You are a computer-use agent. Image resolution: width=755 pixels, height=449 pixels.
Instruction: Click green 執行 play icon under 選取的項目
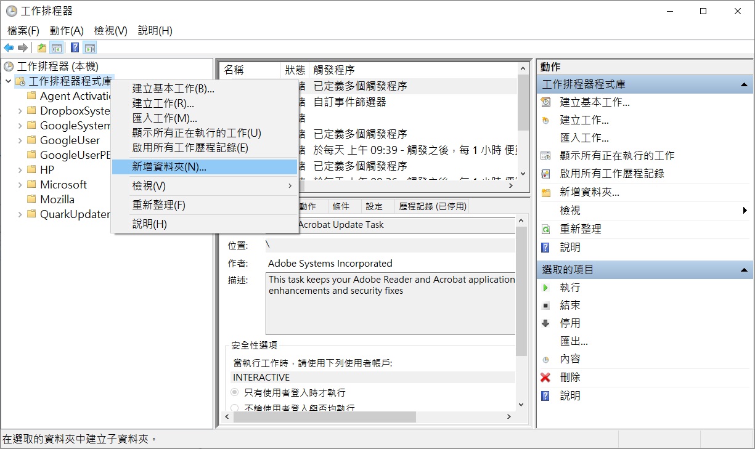545,288
